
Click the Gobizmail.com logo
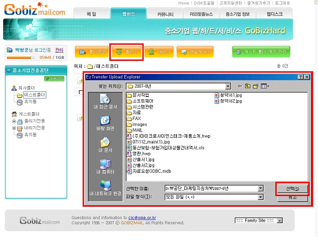point(35,9)
